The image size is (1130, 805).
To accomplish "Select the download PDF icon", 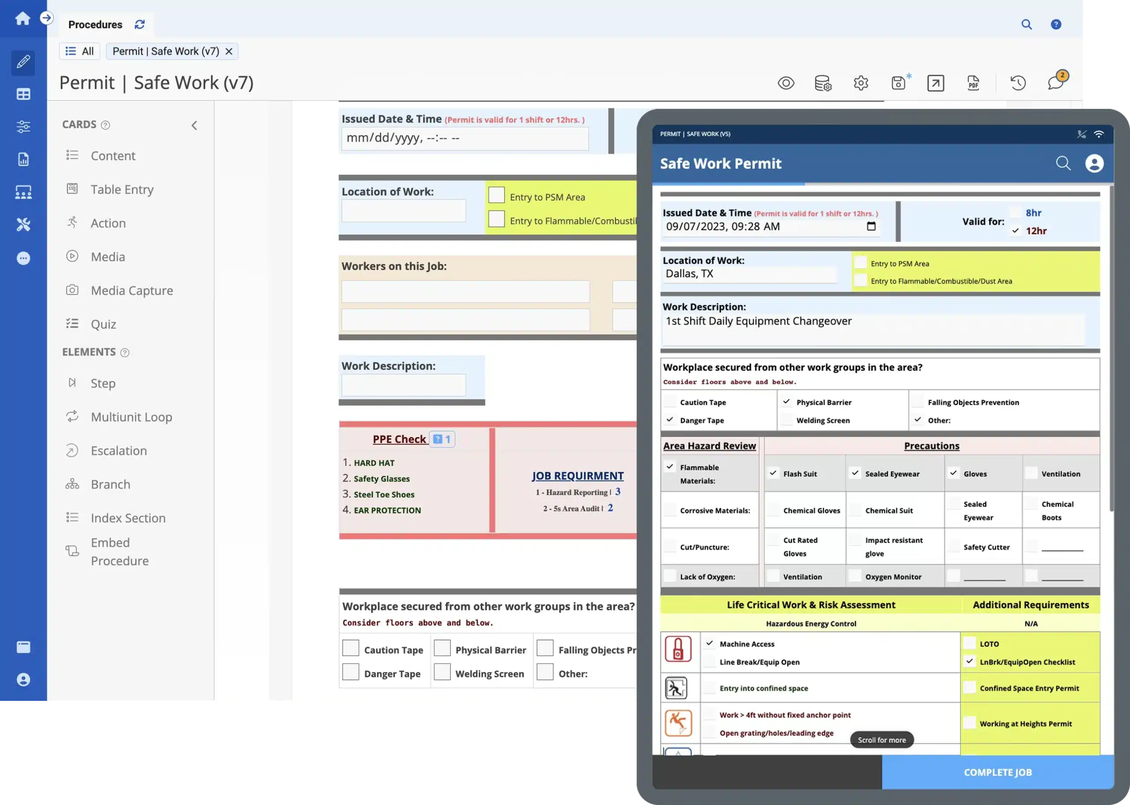I will pyautogui.click(x=973, y=82).
